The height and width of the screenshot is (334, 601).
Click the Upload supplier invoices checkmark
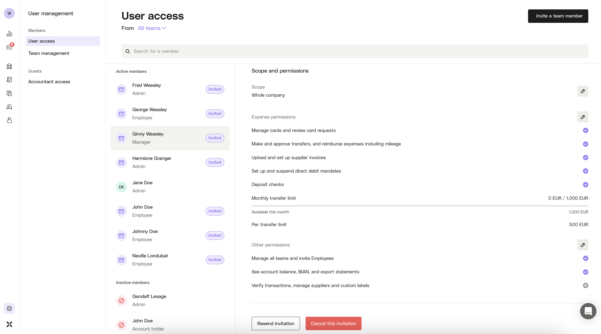[x=585, y=158]
